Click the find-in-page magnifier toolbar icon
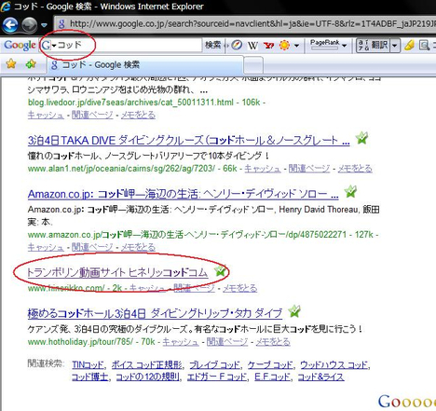This screenshot has width=436, height=411. 424,46
